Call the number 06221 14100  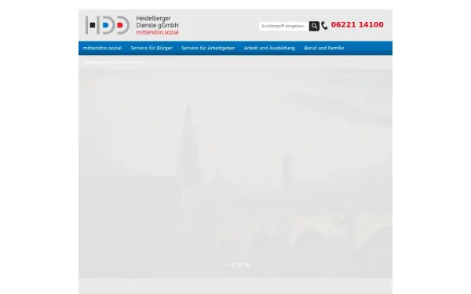pos(357,24)
